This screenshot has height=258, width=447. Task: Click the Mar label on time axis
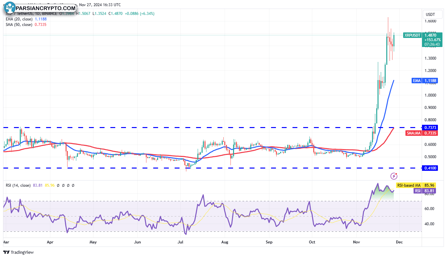(6, 242)
